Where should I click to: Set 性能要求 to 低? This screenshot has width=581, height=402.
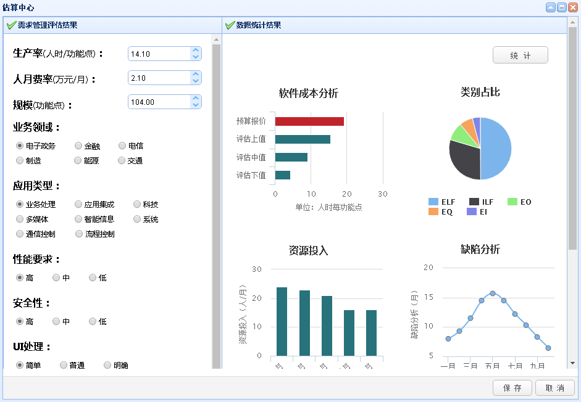pyautogui.click(x=93, y=277)
